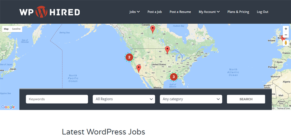Viewport: 291px width, 136px height.
Task: Open the Jobs menu
Action: point(135,12)
